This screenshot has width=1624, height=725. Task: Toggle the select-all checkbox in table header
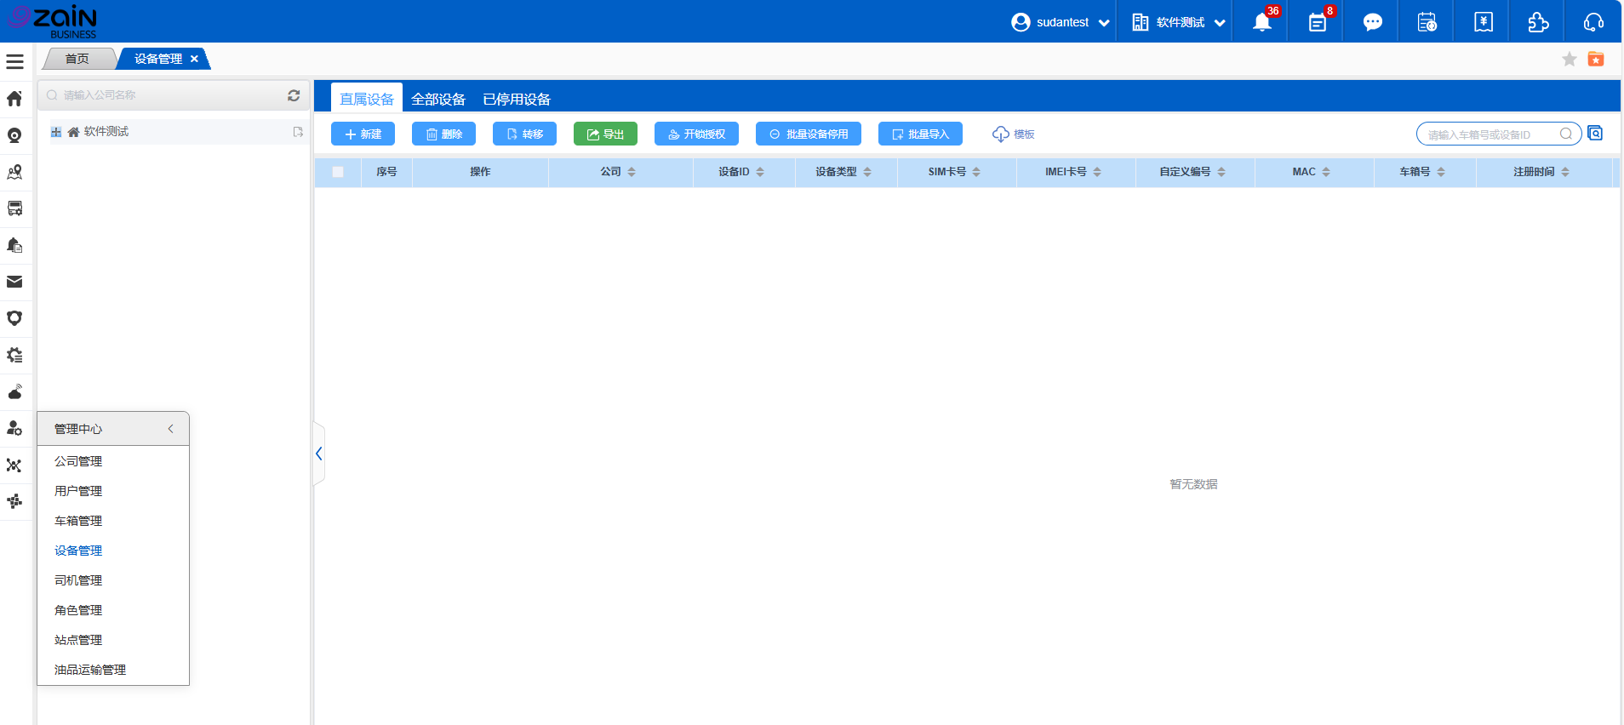(x=338, y=172)
